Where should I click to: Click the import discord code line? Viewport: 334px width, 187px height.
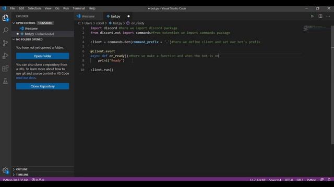click(134, 28)
